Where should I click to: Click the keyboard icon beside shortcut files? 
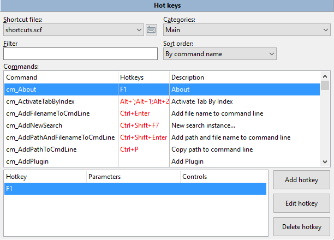pos(152,30)
